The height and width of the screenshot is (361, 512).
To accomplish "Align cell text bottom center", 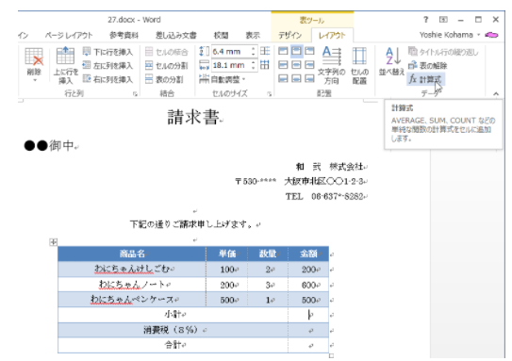I will [x=296, y=78].
